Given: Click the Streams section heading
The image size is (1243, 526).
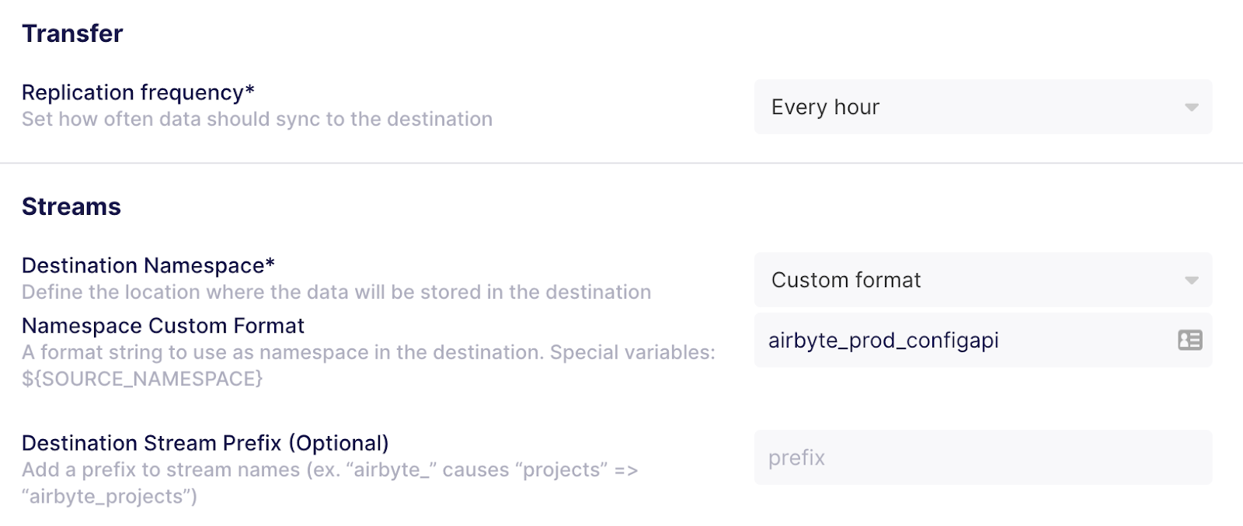Looking at the screenshot, I should pos(71,206).
